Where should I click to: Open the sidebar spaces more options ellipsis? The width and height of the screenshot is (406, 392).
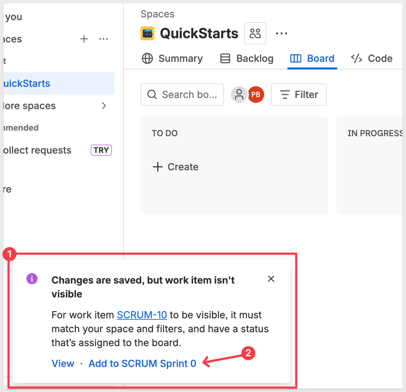[104, 39]
